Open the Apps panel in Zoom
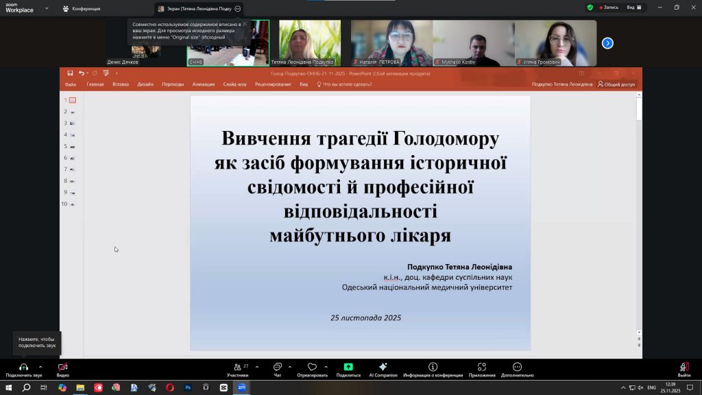 pyautogui.click(x=482, y=368)
